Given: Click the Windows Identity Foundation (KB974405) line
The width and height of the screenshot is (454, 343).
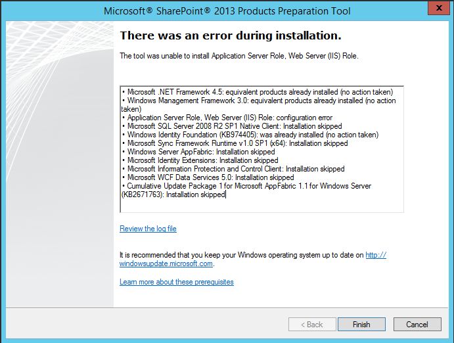Looking at the screenshot, I should point(250,135).
